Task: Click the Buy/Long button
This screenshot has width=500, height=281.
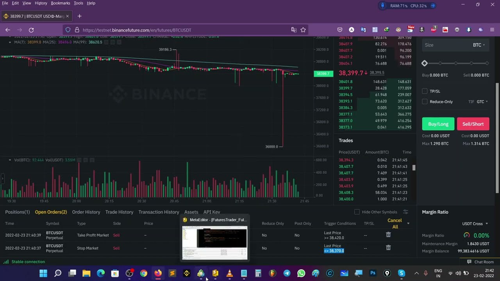Action: [438, 124]
